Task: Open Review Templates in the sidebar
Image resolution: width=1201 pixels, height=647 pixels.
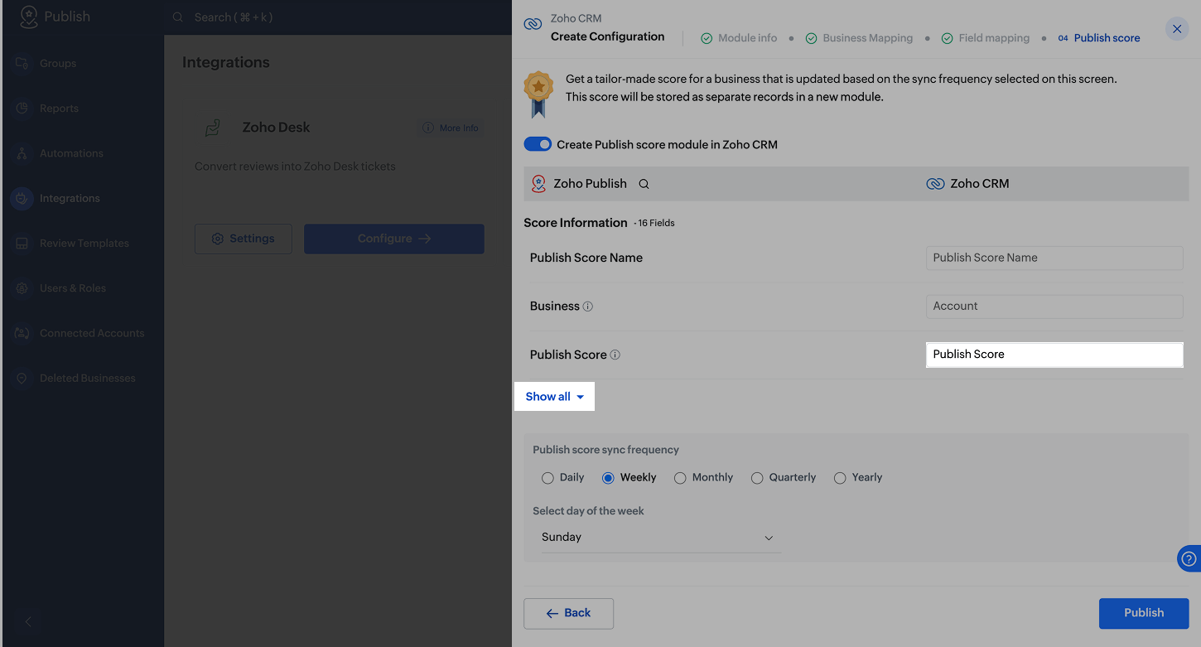Action: coord(84,244)
